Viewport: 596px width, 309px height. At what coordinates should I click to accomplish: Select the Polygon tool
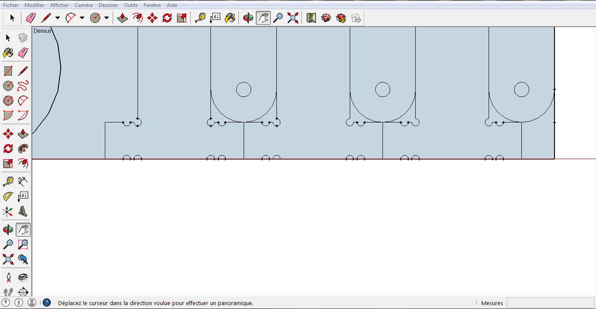[x=8, y=101]
